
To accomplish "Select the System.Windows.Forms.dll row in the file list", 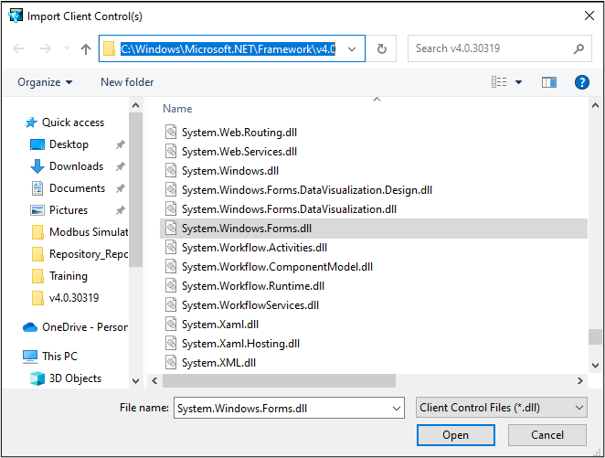I will [x=374, y=229].
